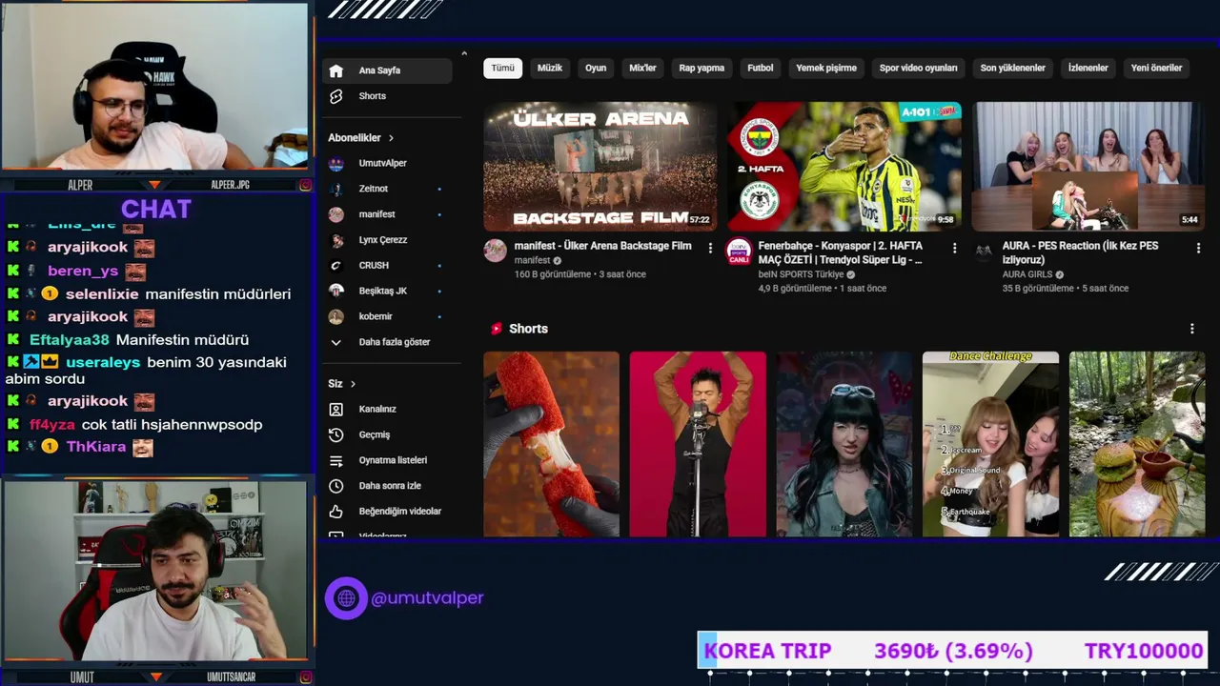The width and height of the screenshot is (1220, 686).
Task: Filter by Spor video oyunları chip
Action: click(919, 68)
